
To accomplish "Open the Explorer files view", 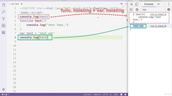I will coord(3,5).
